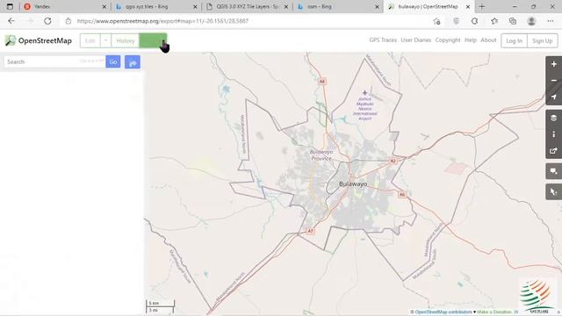Open the Help link
The height and width of the screenshot is (316, 562).
(471, 40)
